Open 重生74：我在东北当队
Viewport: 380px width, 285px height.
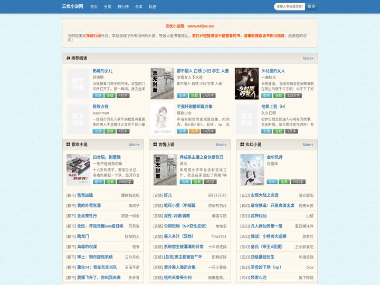[97, 267]
